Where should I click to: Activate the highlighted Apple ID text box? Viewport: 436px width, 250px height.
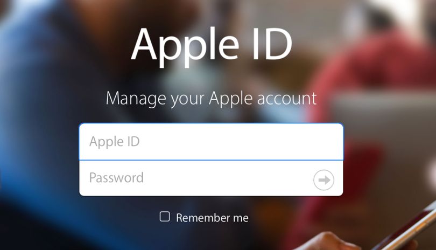pyautogui.click(x=211, y=142)
